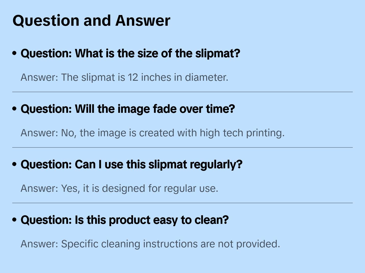
Task: Click the bullet before the slipmat size question
Action: 15,53
